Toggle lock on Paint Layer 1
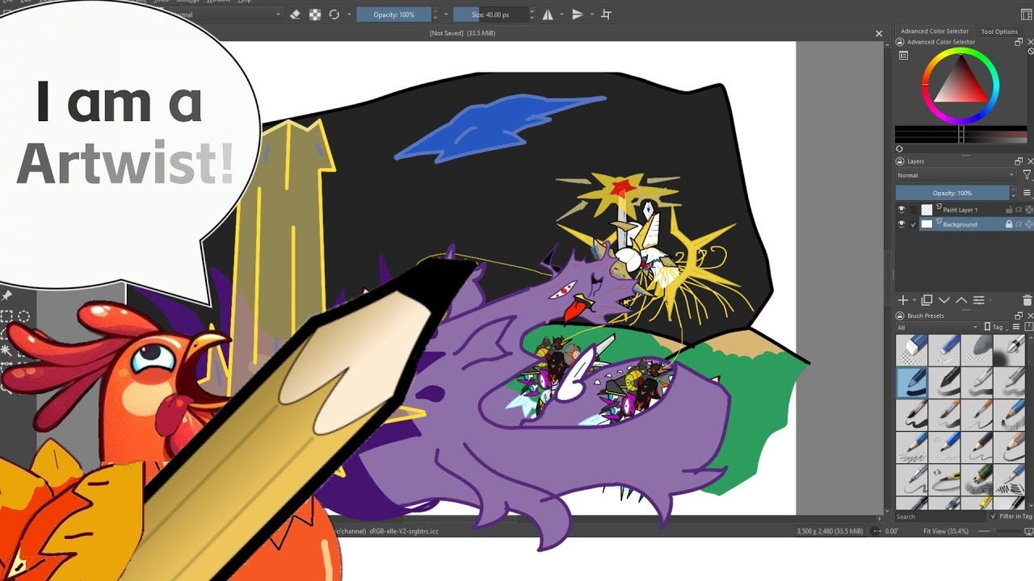The height and width of the screenshot is (581, 1034). coord(1009,210)
